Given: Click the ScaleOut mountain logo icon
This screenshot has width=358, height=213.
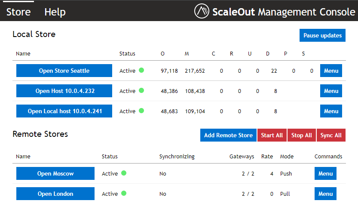Looking at the screenshot, I should tap(202, 11).
